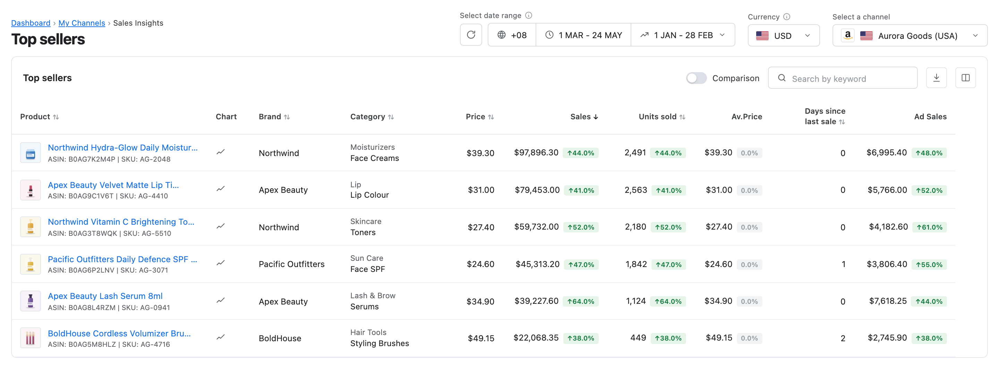Open BoldHouse Cordless Volumizer Brush link
Viewport: 999px width, 369px height.
tap(119, 333)
